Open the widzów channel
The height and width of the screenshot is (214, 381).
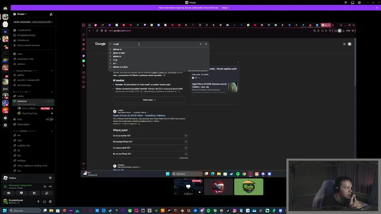click(21, 64)
